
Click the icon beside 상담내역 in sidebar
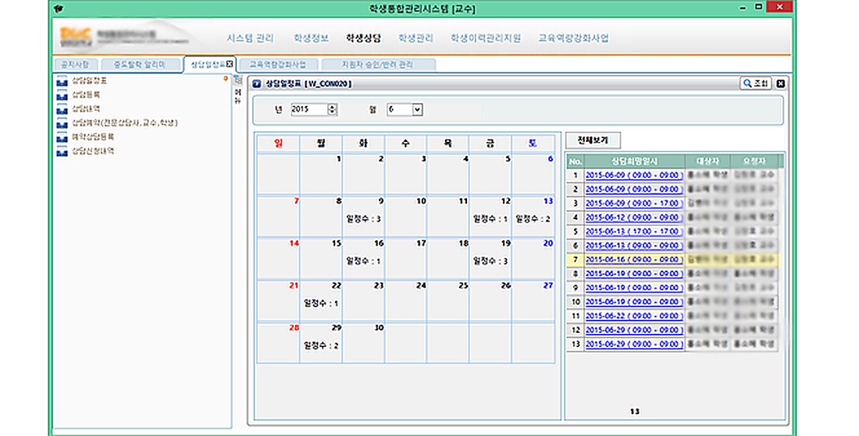pyautogui.click(x=62, y=109)
